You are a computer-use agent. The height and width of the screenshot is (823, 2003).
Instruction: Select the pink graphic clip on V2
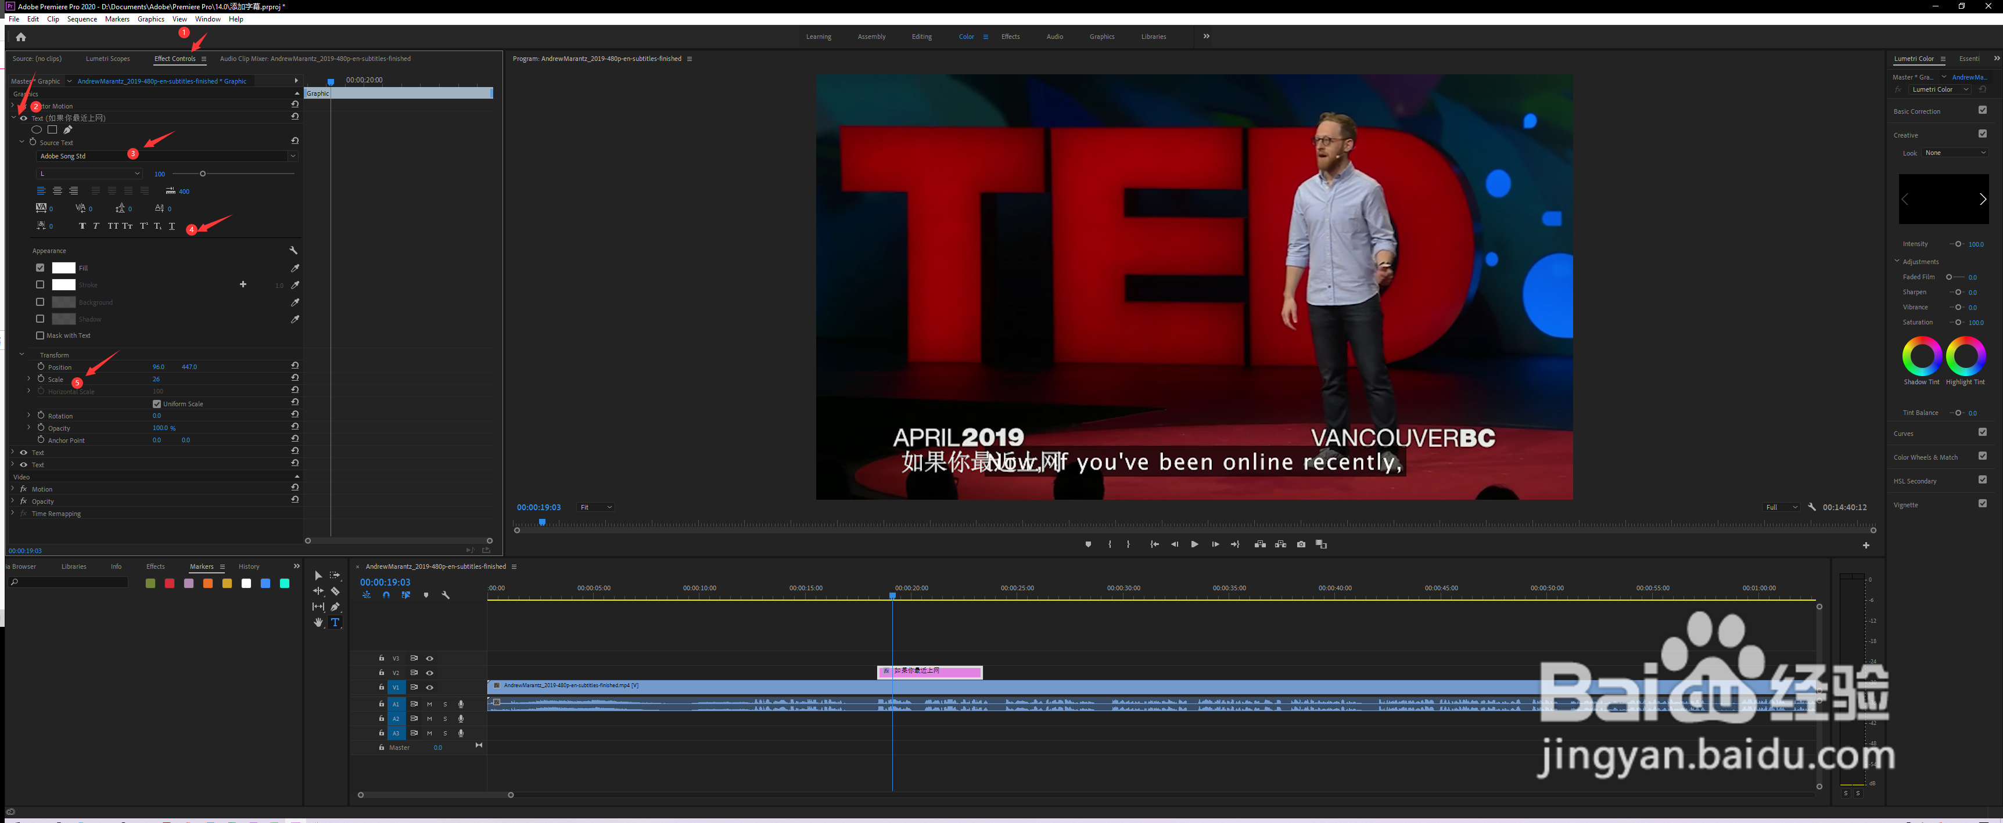point(930,672)
